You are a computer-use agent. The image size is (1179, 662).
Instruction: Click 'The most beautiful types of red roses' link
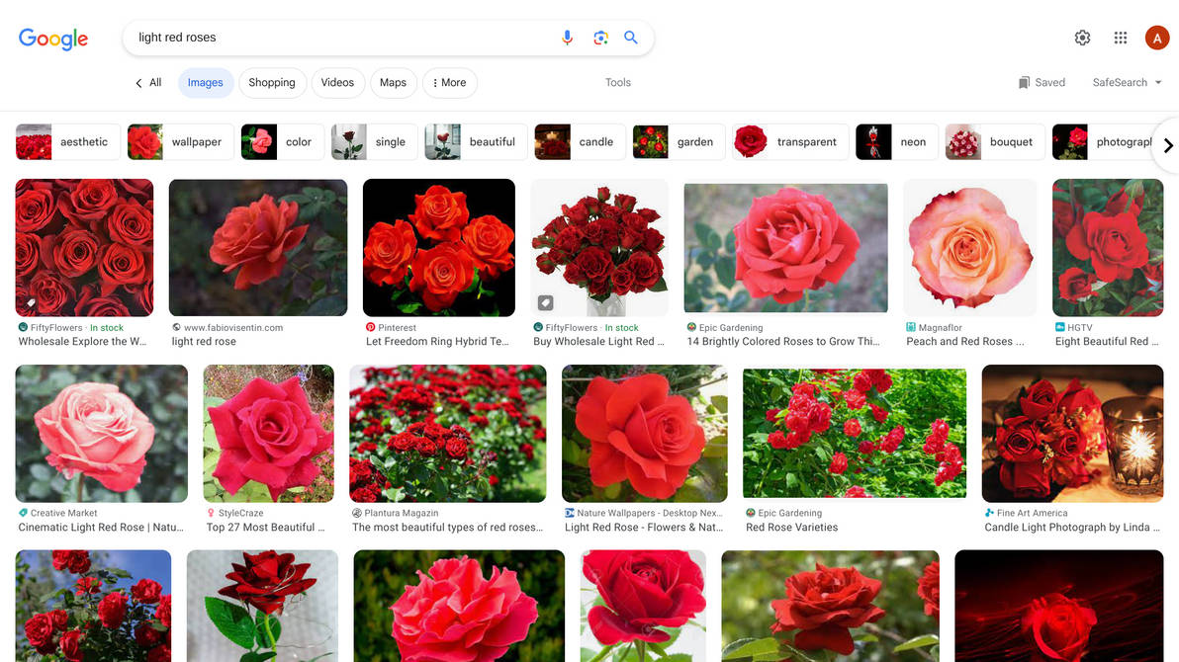point(447,528)
